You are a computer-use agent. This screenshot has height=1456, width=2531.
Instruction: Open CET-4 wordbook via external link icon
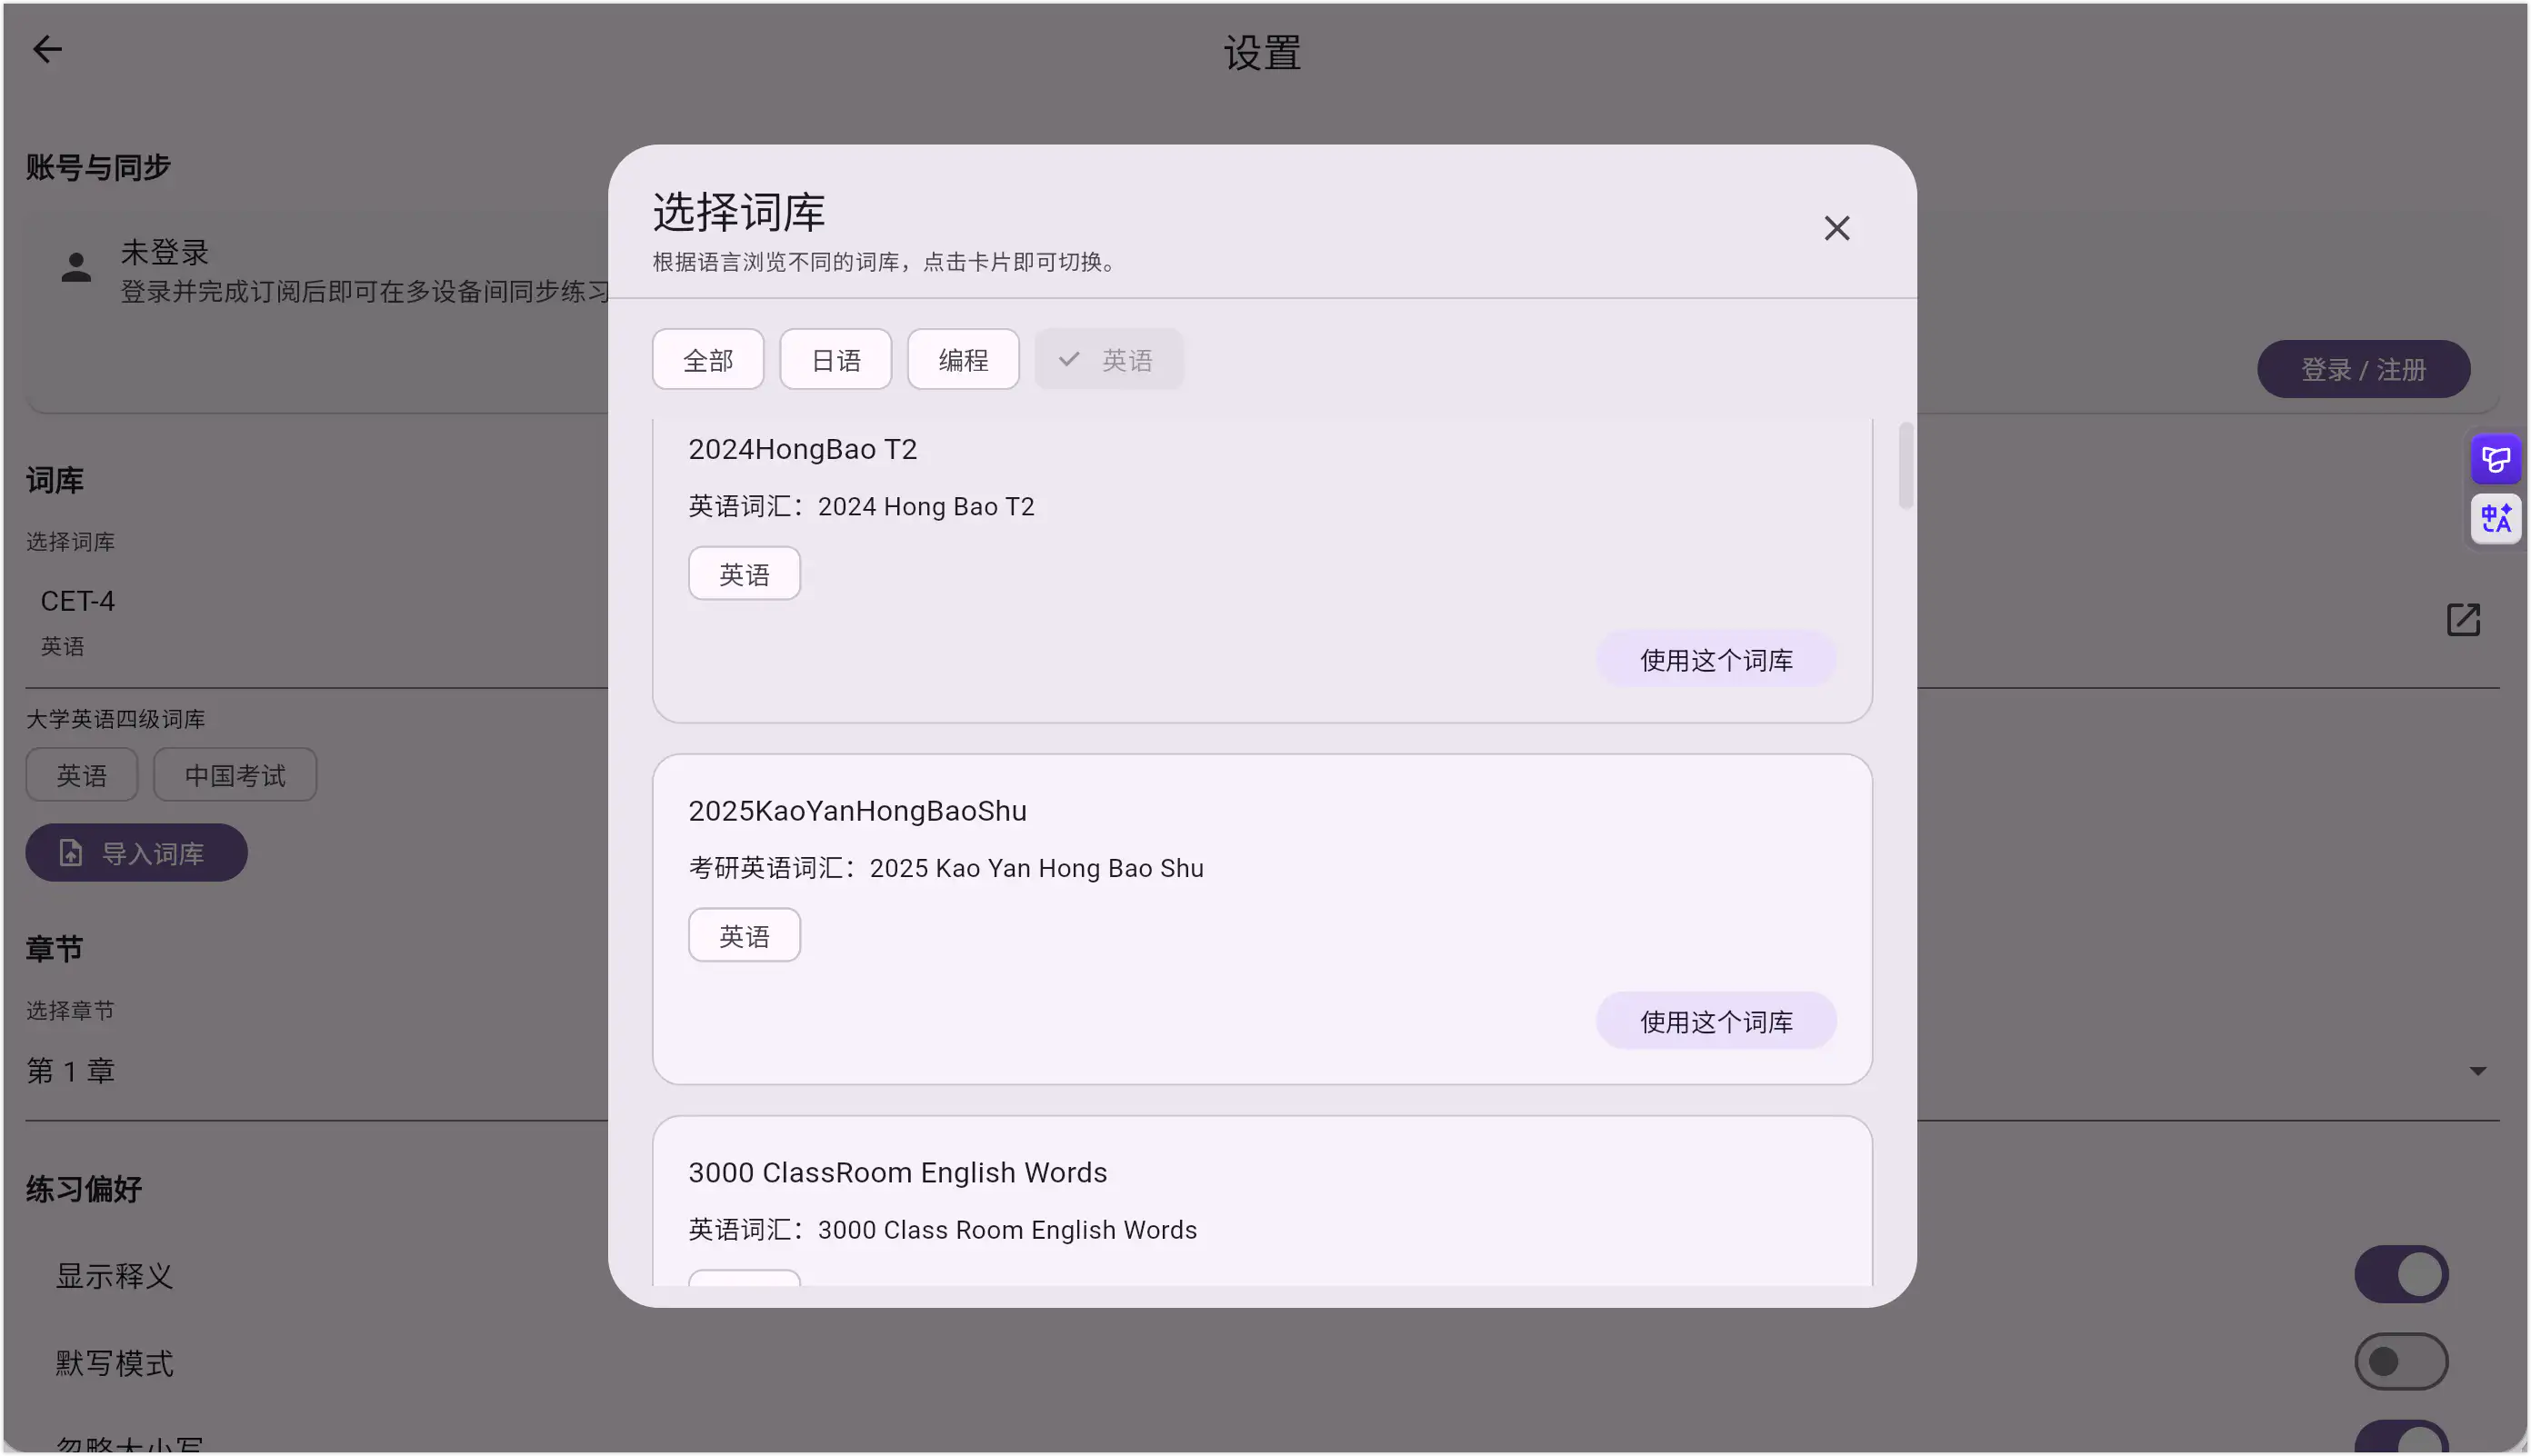point(2463,620)
